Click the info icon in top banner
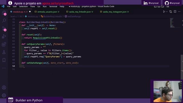The image size is (183, 103). click(x=10, y=3)
